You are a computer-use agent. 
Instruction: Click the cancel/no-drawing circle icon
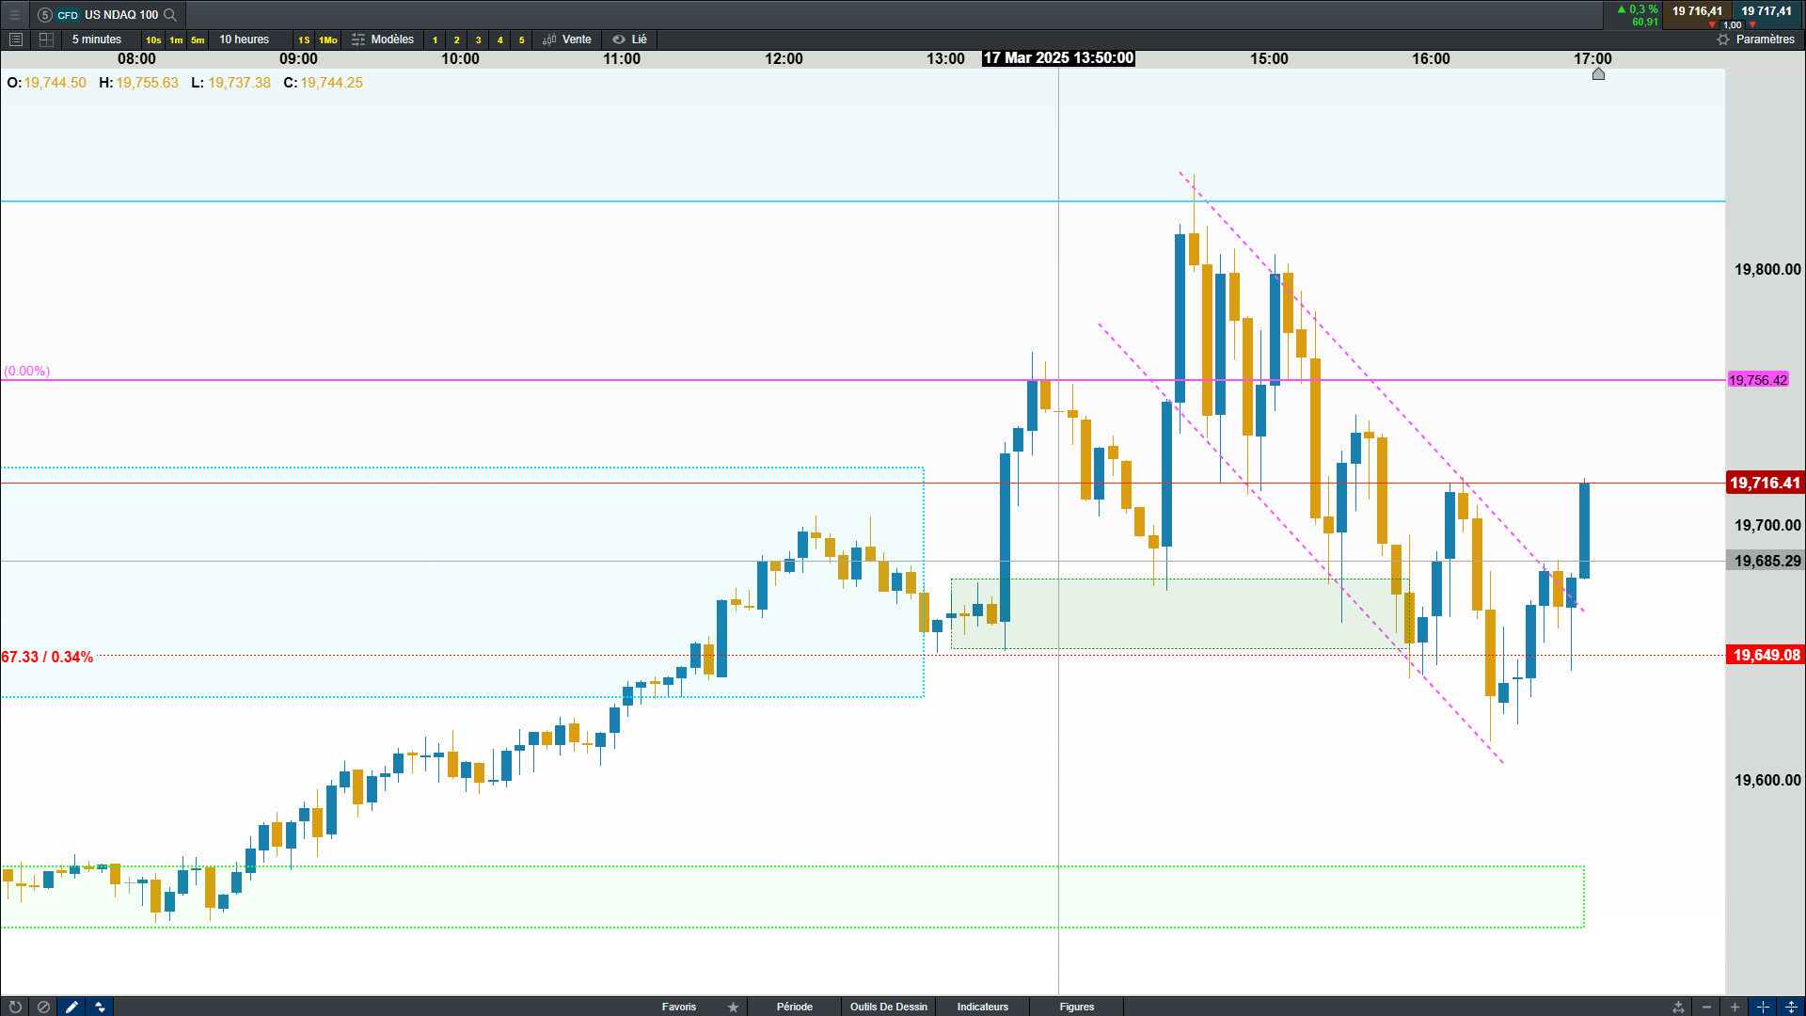[x=43, y=1007]
